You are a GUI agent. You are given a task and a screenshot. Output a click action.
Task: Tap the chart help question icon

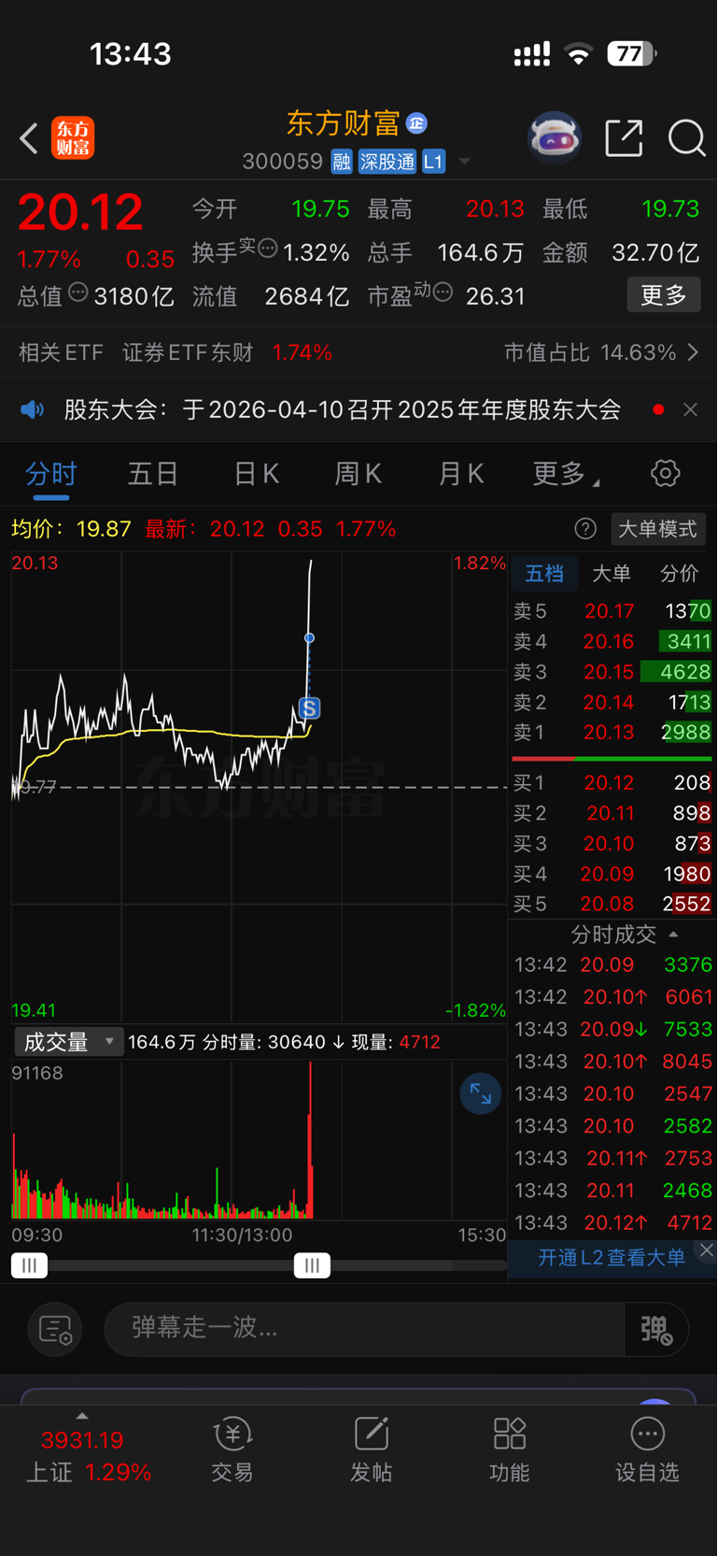tap(585, 529)
